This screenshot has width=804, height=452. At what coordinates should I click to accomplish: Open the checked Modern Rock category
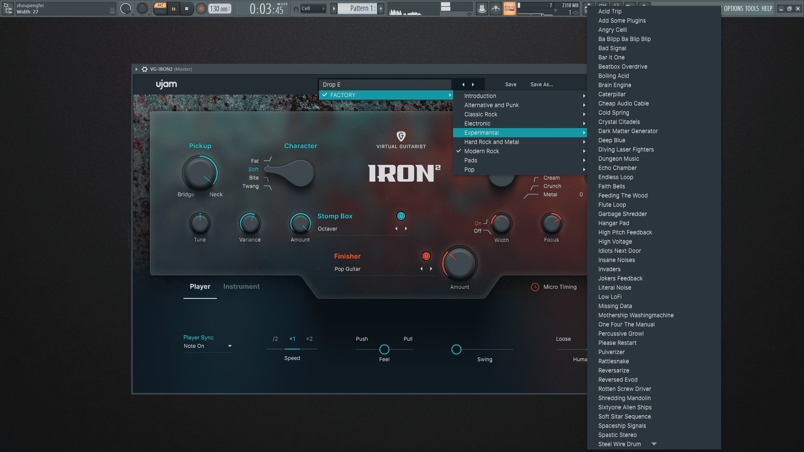pyautogui.click(x=520, y=151)
